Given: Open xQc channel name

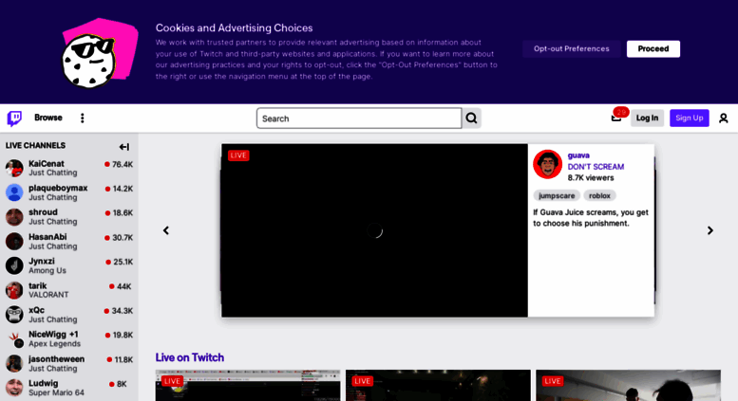Looking at the screenshot, I should pyautogui.click(x=36, y=310).
